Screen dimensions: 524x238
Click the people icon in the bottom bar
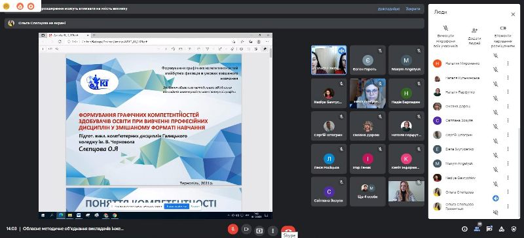coord(477,229)
